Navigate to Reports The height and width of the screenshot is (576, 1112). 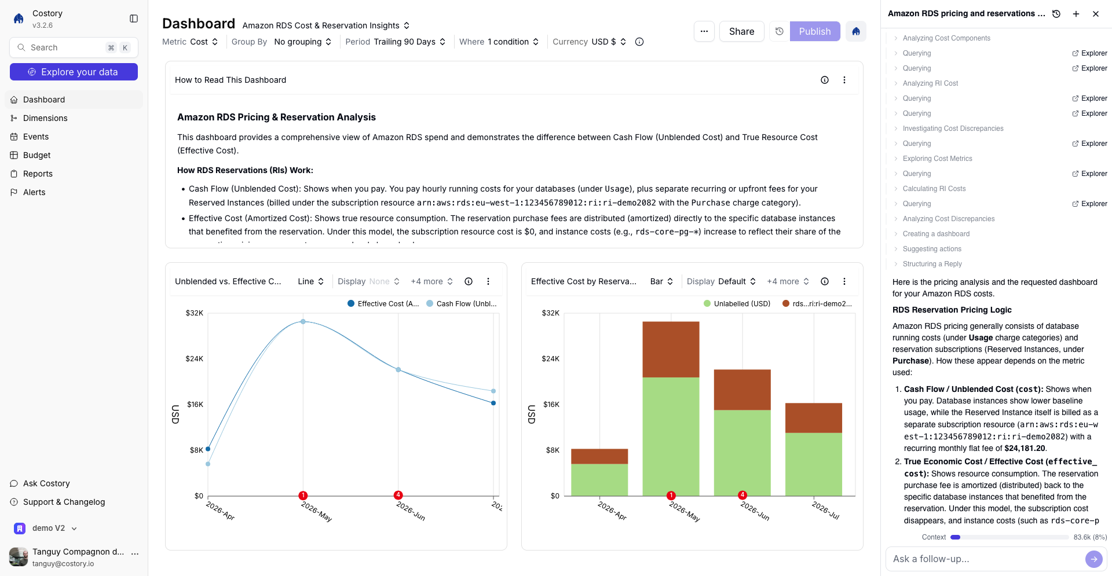point(74,174)
